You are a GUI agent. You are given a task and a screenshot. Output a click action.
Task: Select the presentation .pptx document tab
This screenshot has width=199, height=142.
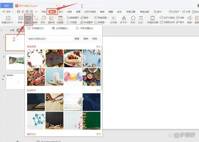(36, 6)
